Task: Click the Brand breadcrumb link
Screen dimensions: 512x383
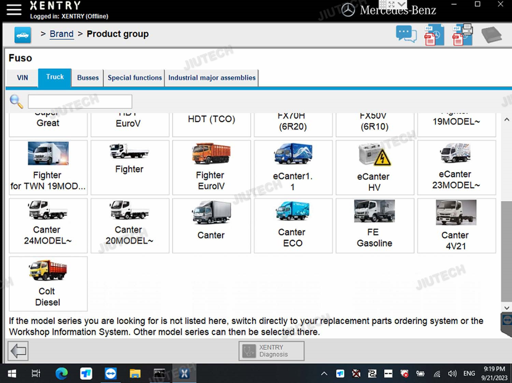Action: (61, 34)
